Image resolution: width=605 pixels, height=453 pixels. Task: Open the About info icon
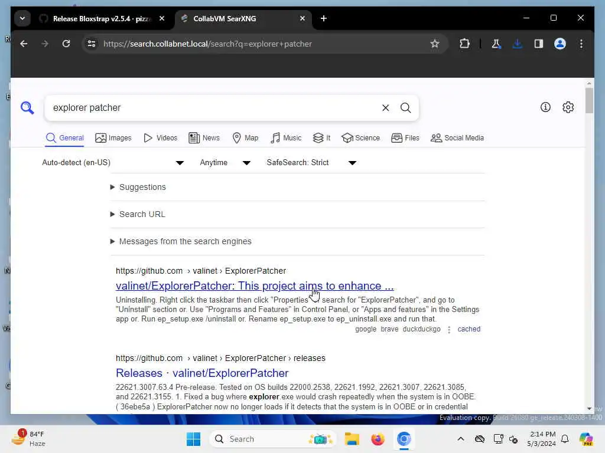[545, 107]
